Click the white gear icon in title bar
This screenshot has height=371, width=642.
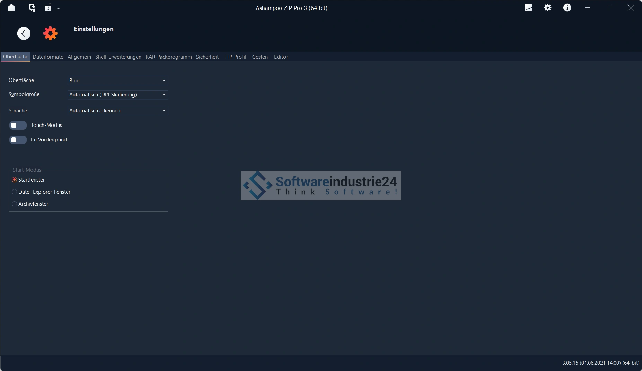pos(547,8)
